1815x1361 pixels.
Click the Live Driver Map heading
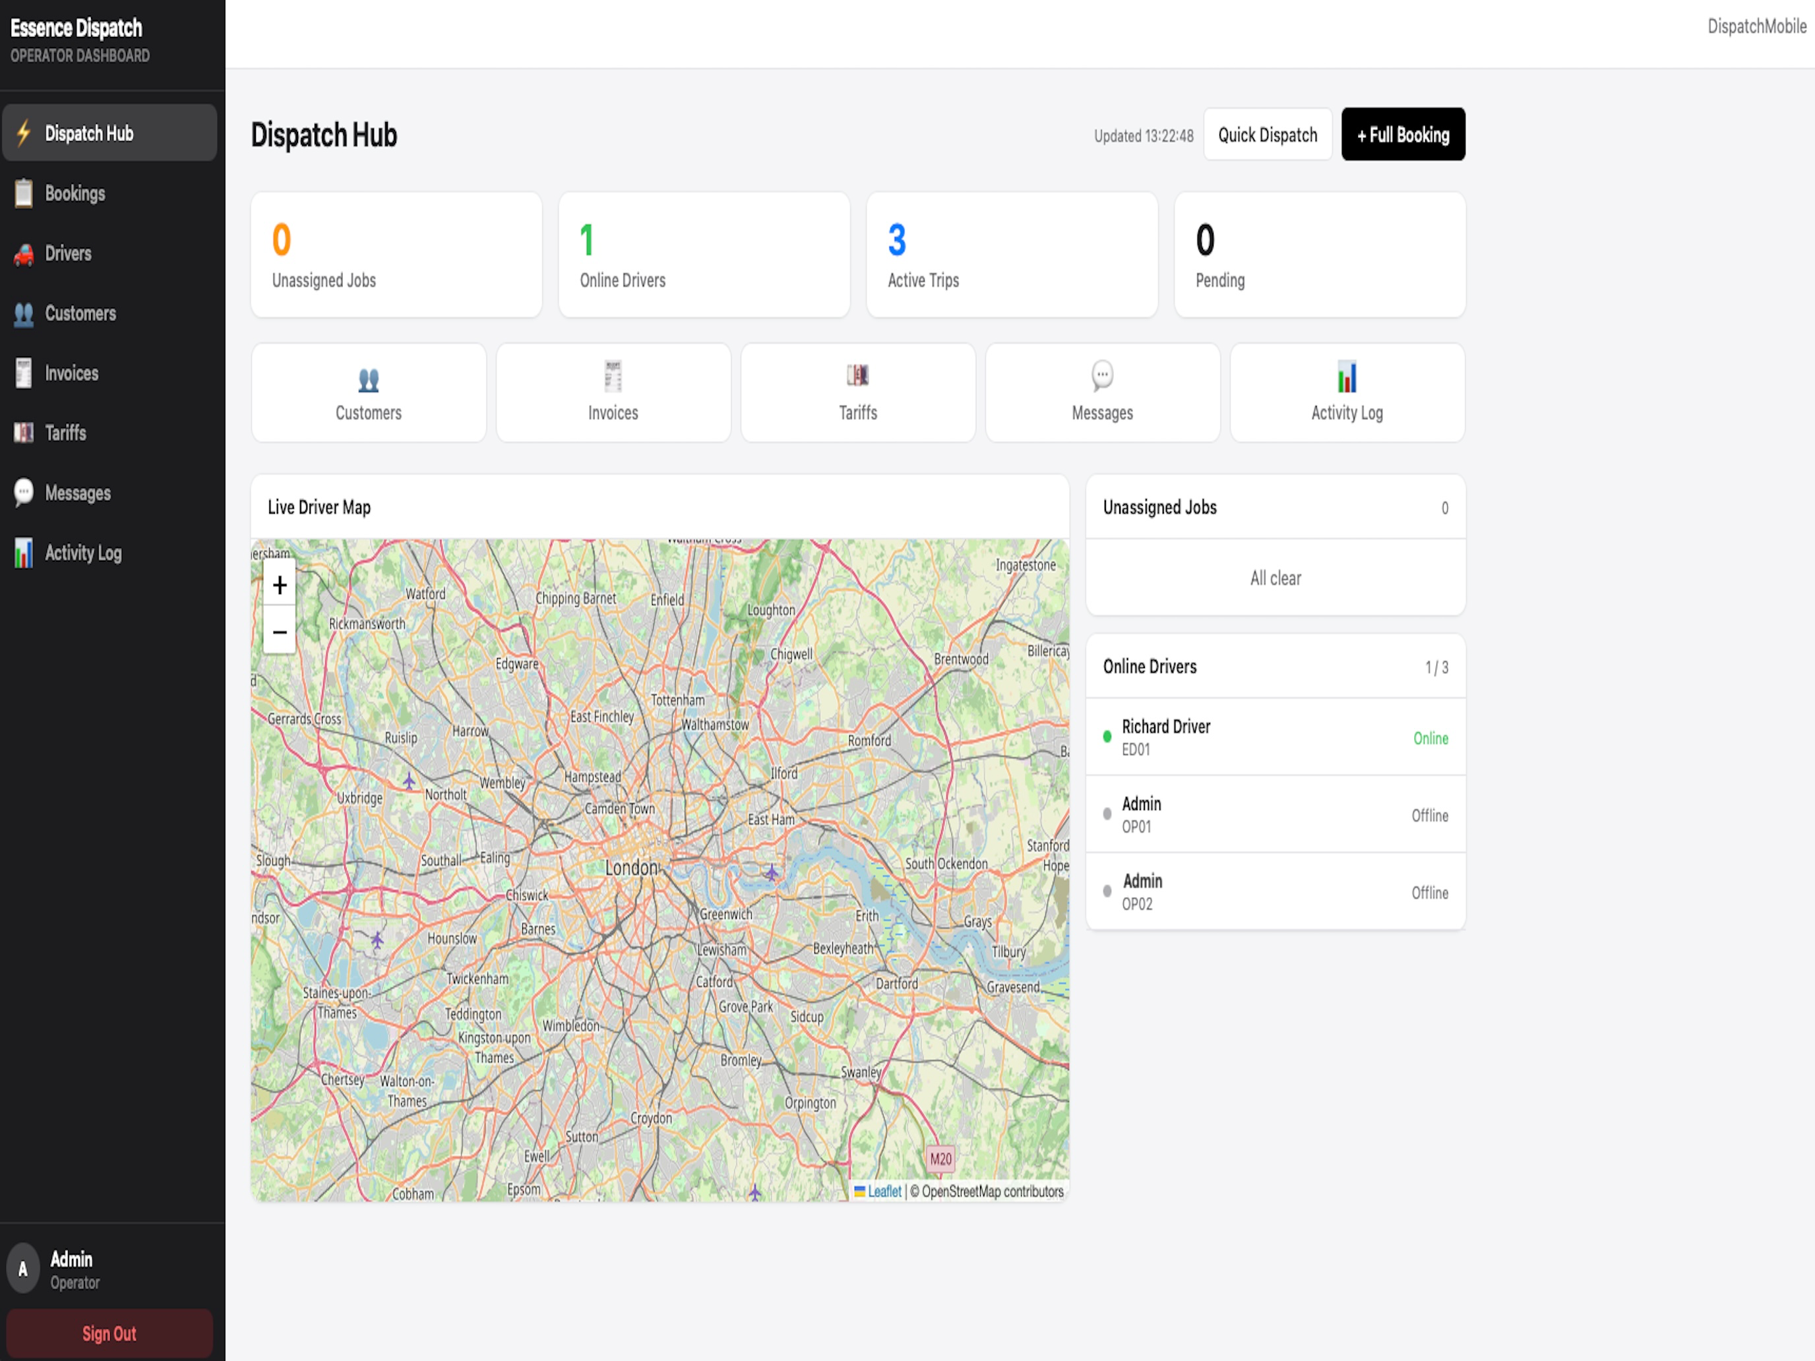[x=319, y=507]
